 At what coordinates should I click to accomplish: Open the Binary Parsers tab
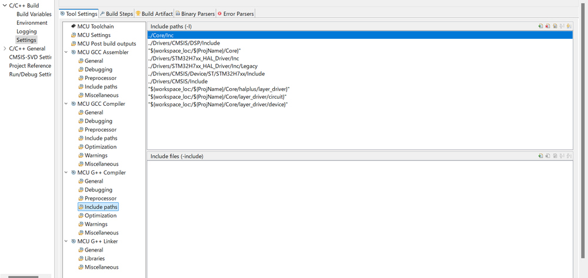195,14
